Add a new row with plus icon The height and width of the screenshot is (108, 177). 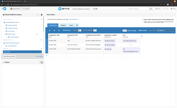(47, 55)
